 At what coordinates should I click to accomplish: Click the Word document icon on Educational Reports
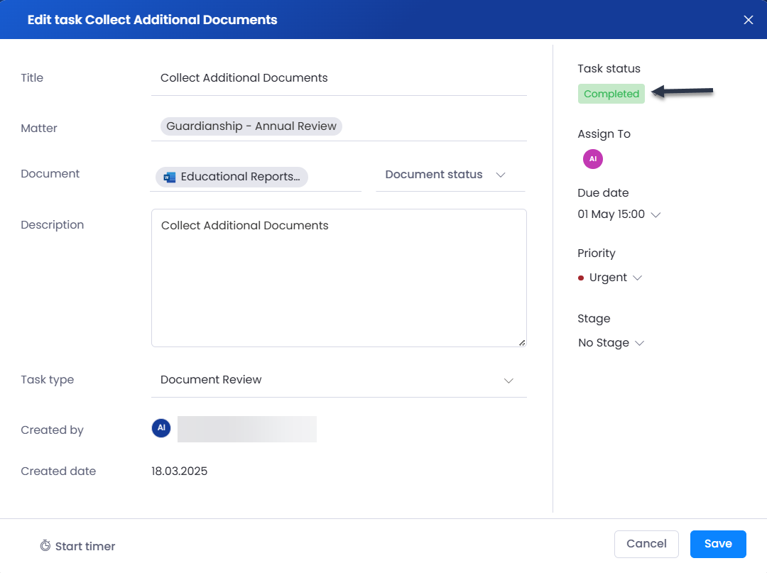[169, 177]
